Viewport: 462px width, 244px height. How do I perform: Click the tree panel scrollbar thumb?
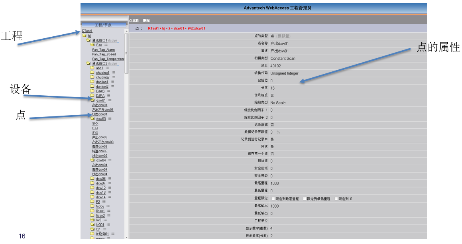(127, 53)
